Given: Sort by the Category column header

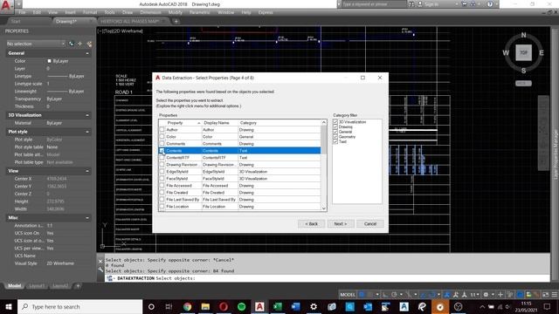Looking at the screenshot, I should 279,122.
